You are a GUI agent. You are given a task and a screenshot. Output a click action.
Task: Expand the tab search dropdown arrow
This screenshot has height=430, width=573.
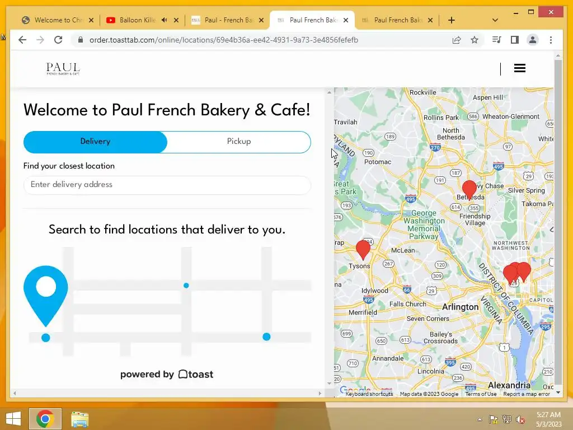coord(495,20)
